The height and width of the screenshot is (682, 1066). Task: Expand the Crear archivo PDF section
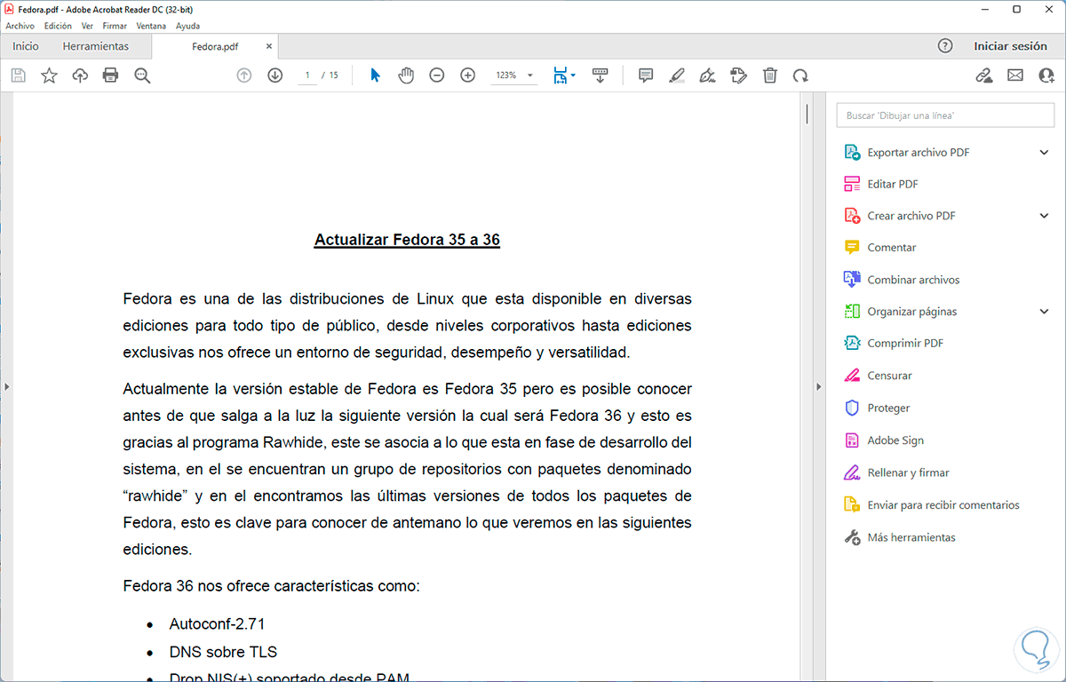(x=1045, y=216)
